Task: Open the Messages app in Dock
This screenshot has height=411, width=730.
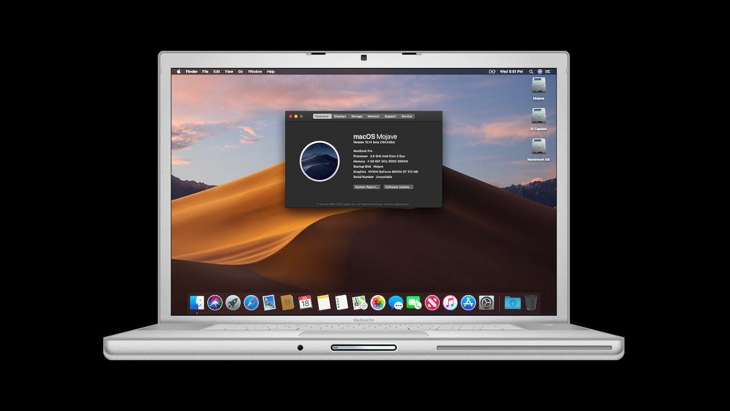Action: (396, 303)
